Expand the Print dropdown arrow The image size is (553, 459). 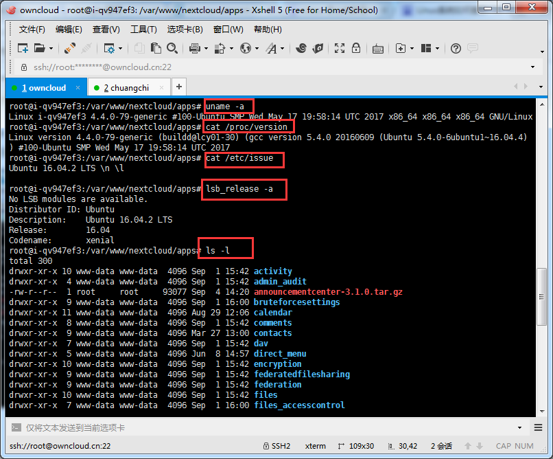[206, 48]
